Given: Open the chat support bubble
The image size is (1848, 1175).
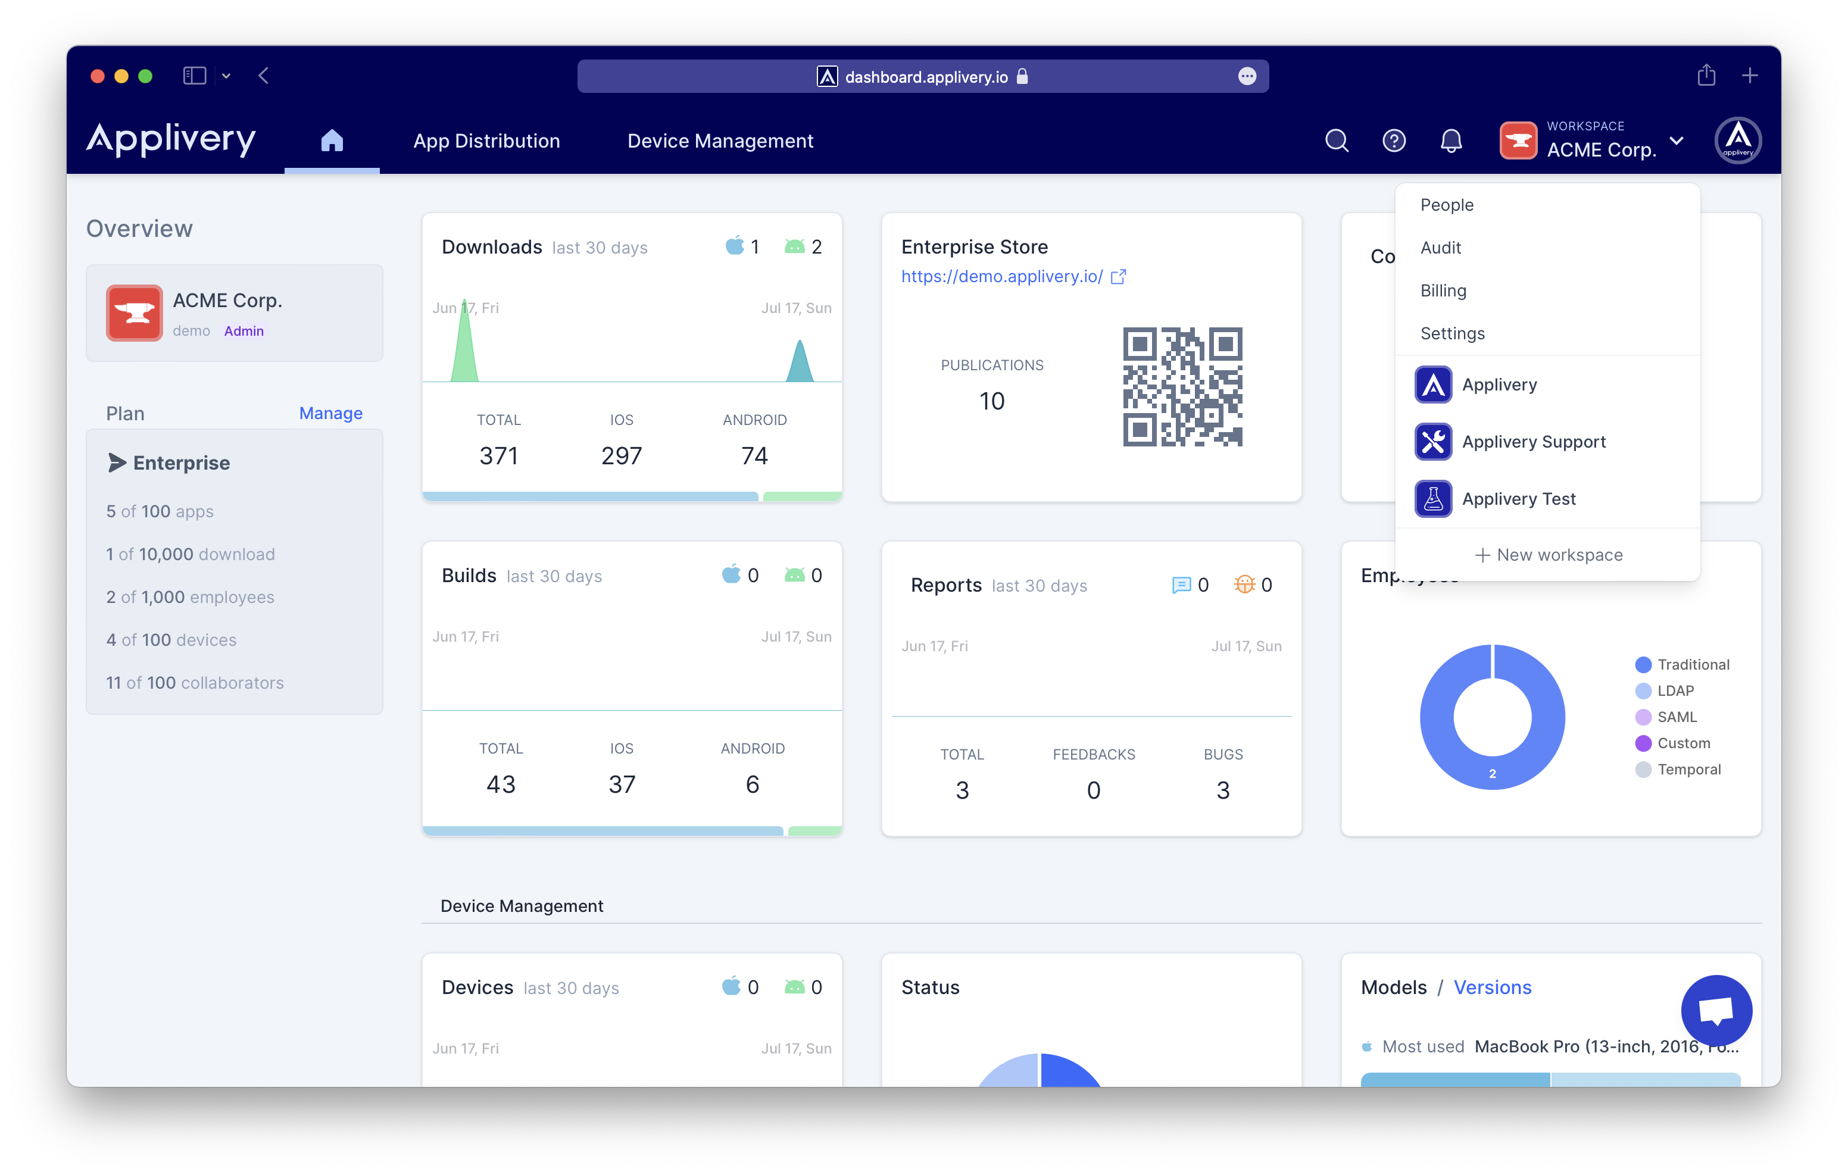Looking at the screenshot, I should [1716, 1010].
